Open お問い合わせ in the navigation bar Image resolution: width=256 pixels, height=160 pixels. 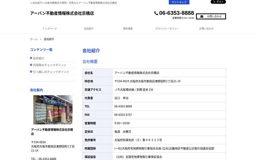pos(206,28)
